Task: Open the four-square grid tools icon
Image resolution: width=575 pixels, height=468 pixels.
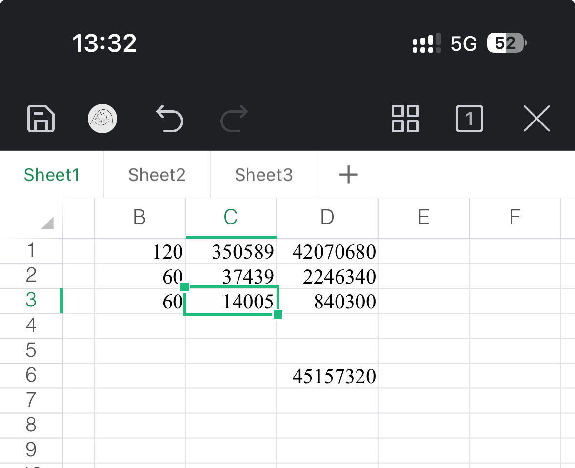Action: (405, 119)
